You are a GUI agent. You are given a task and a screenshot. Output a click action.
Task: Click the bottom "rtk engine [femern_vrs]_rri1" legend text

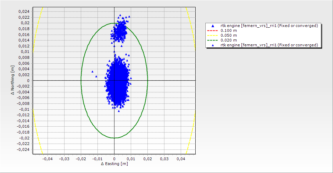click(x=269, y=45)
